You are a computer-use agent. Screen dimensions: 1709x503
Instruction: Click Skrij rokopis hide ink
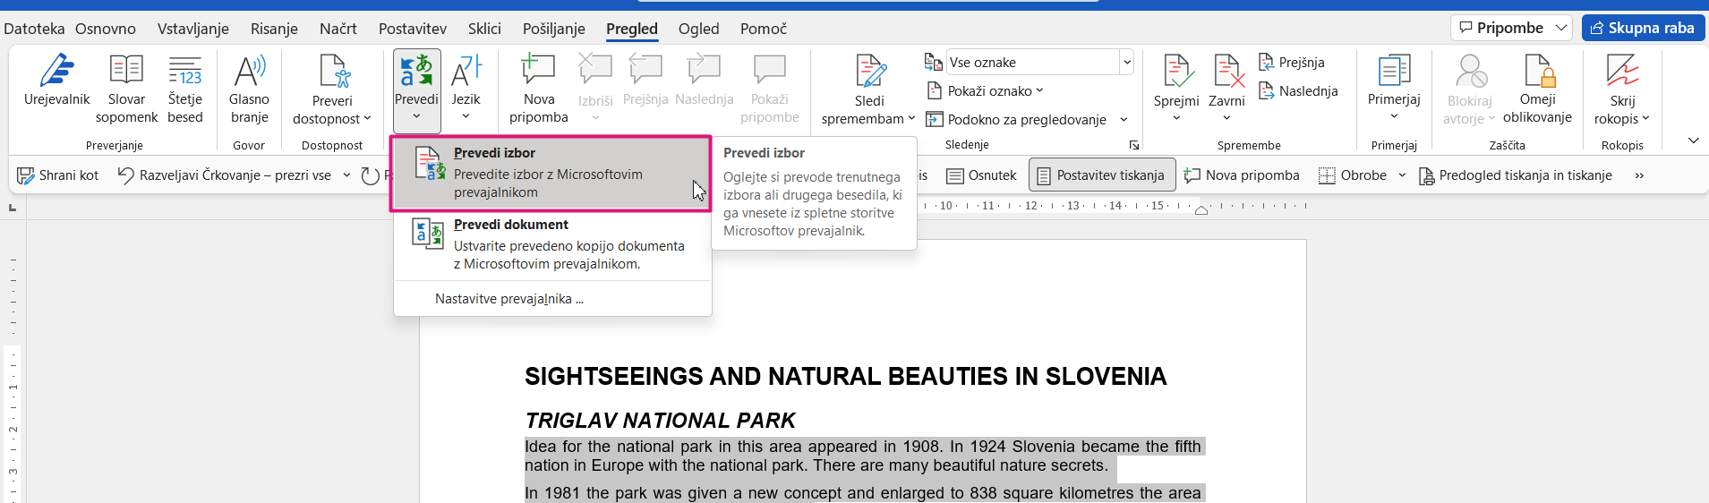(x=1622, y=90)
